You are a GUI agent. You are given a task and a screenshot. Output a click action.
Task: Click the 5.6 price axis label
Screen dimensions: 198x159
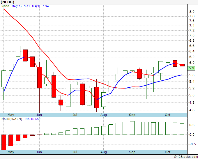click(192, 75)
